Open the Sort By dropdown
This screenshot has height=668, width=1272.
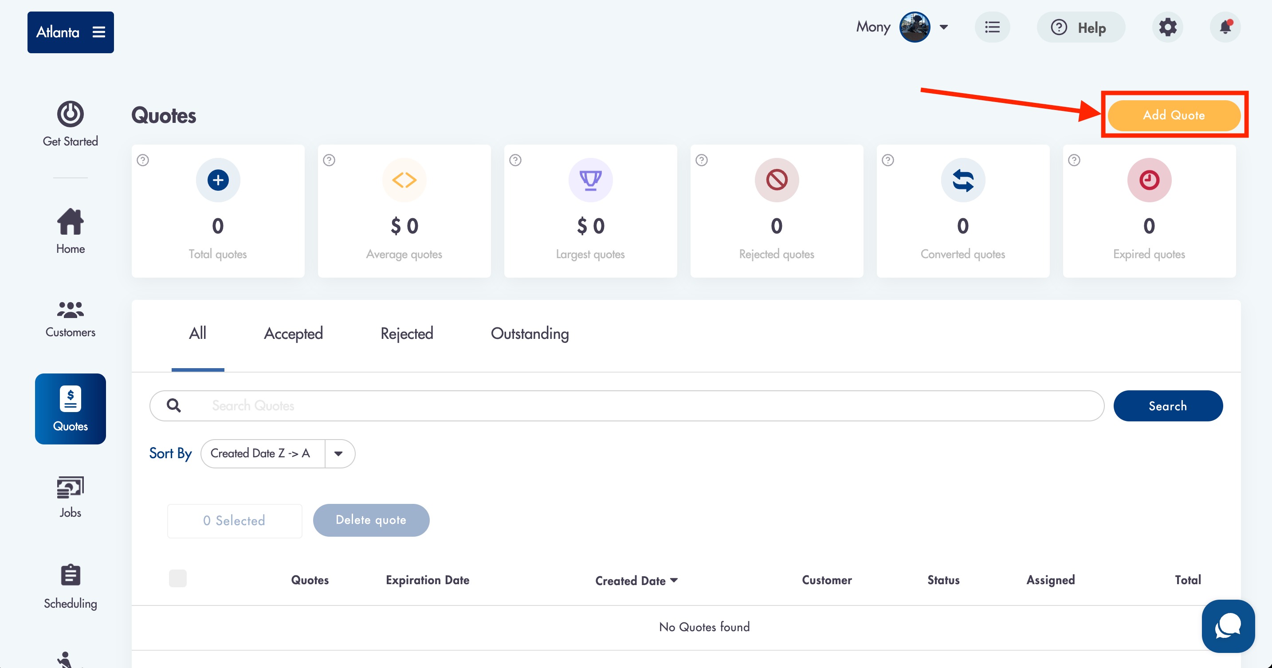338,453
